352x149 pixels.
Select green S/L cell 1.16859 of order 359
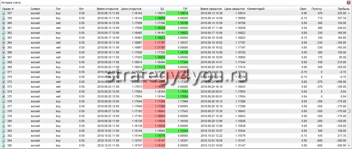tap(154, 18)
